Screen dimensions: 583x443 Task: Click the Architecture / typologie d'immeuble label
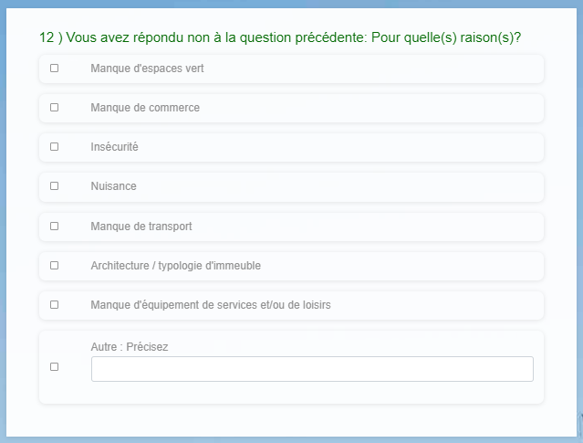tap(176, 266)
